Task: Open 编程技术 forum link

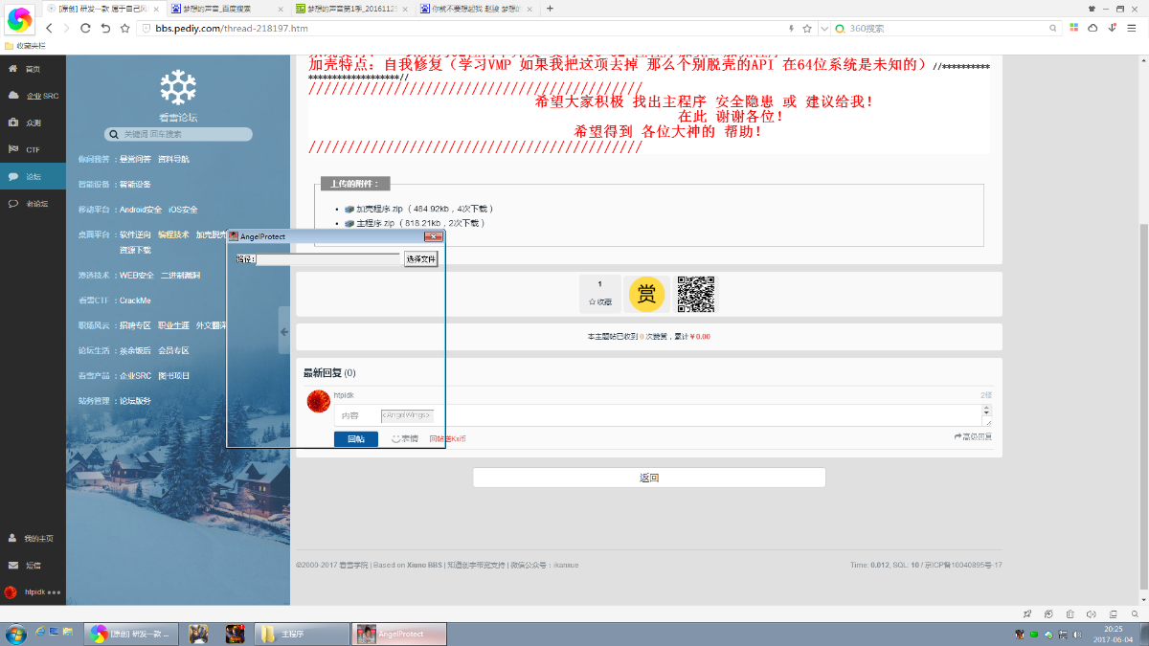Action: click(173, 234)
